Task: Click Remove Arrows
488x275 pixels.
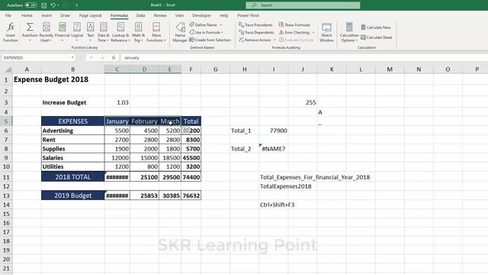Action: tap(255, 40)
